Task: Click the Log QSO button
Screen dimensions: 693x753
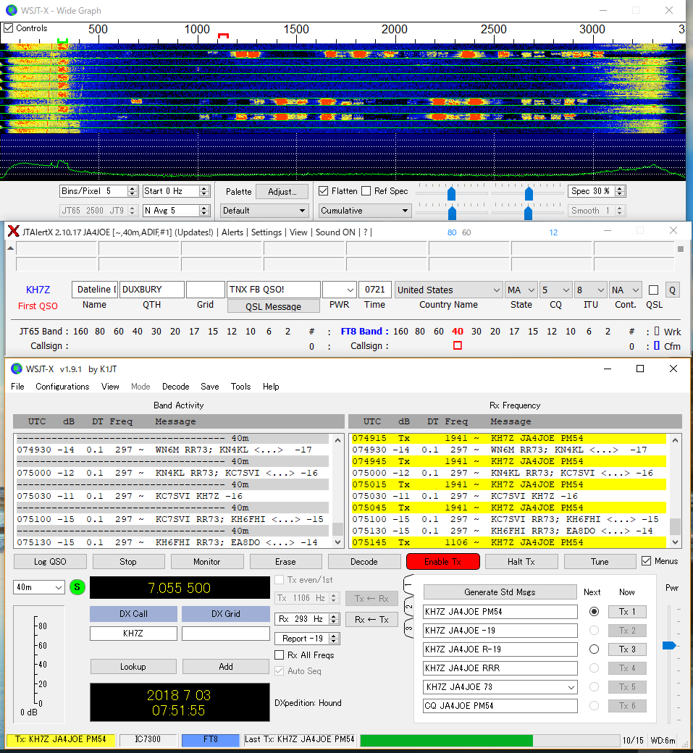Action: tap(50, 562)
